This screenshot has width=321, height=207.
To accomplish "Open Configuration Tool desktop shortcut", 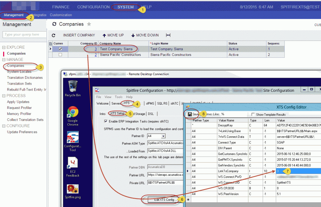I will [x=73, y=141].
